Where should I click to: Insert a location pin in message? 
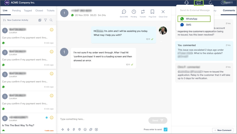80,130
